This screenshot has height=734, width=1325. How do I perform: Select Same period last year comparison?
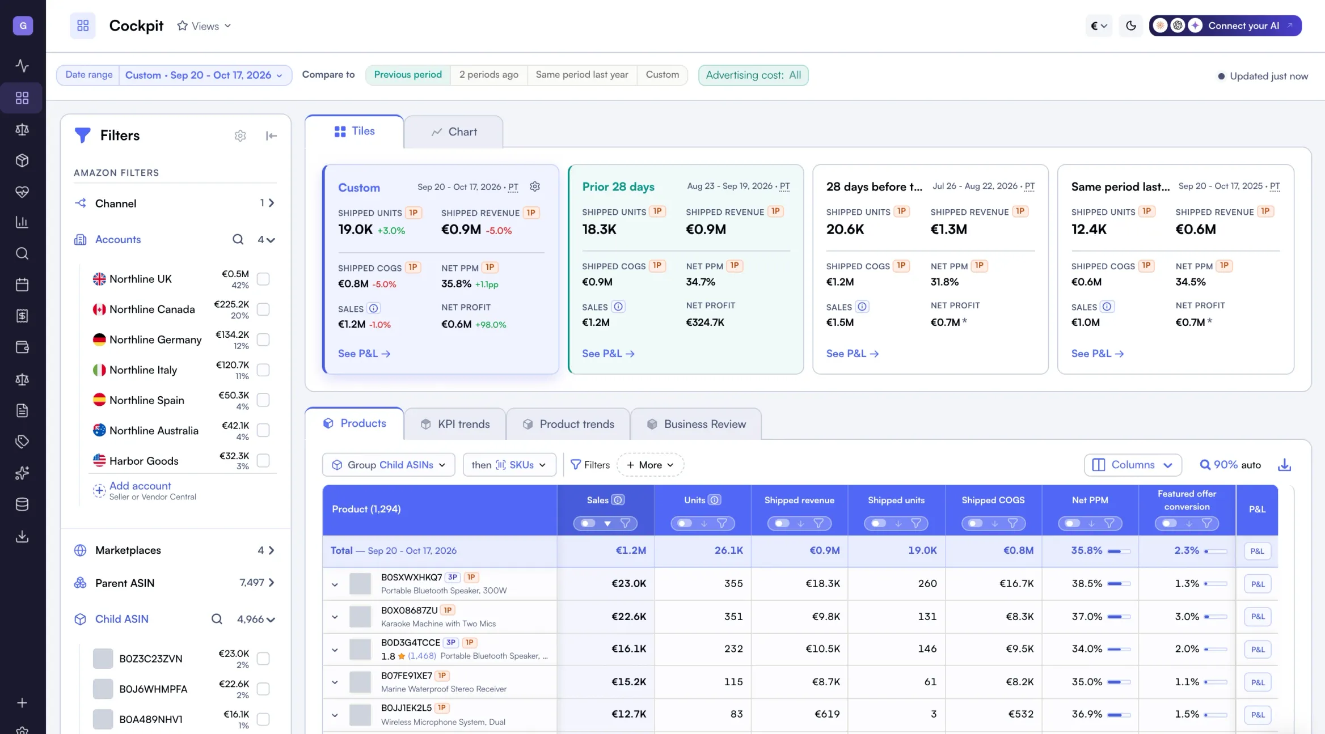click(582, 75)
